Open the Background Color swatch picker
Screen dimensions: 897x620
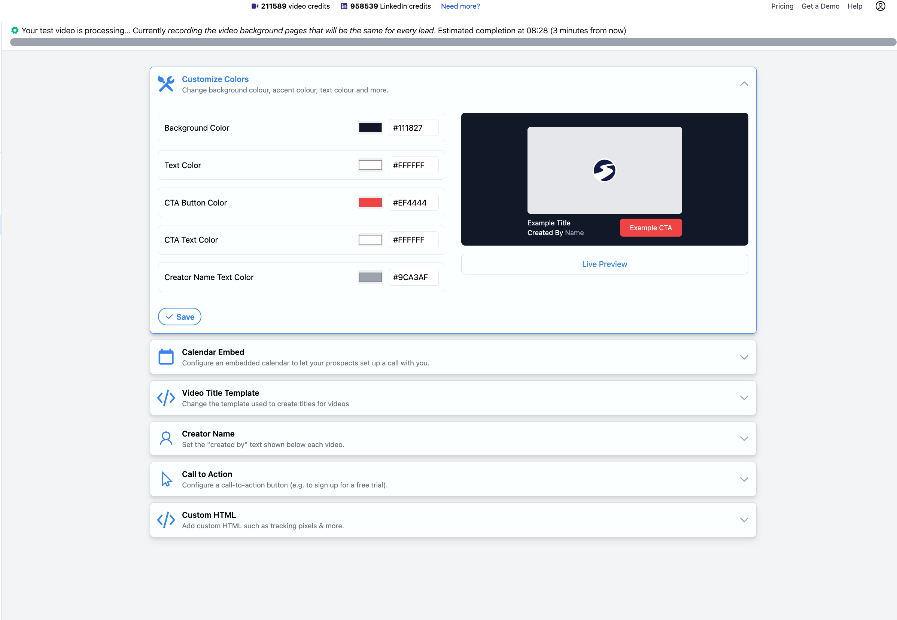370,128
